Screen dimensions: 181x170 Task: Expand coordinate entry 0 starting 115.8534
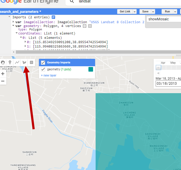pos(25,42)
